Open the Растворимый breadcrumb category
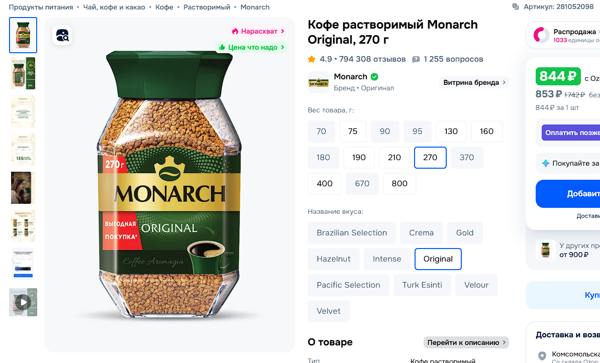The height and width of the screenshot is (363, 600). (x=207, y=7)
